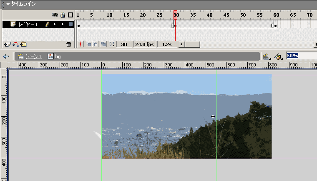Click timeline scroll left arrow
Viewport: 317px width, 181px height.
click(181, 44)
